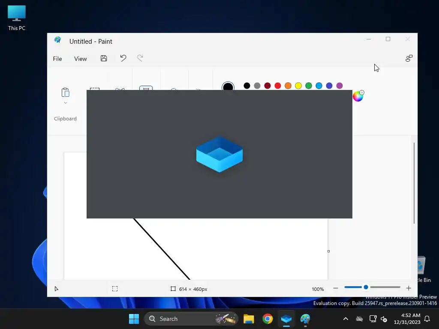Click the zoom out minus button
The image size is (439, 329).
(336, 288)
